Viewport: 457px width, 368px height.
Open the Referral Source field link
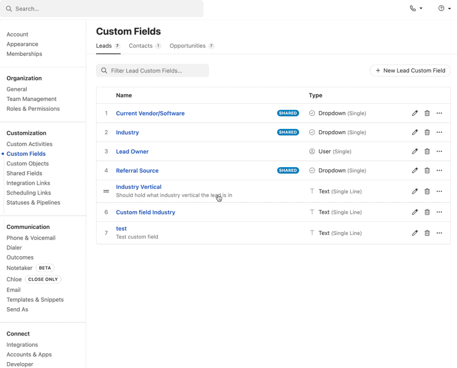(137, 171)
